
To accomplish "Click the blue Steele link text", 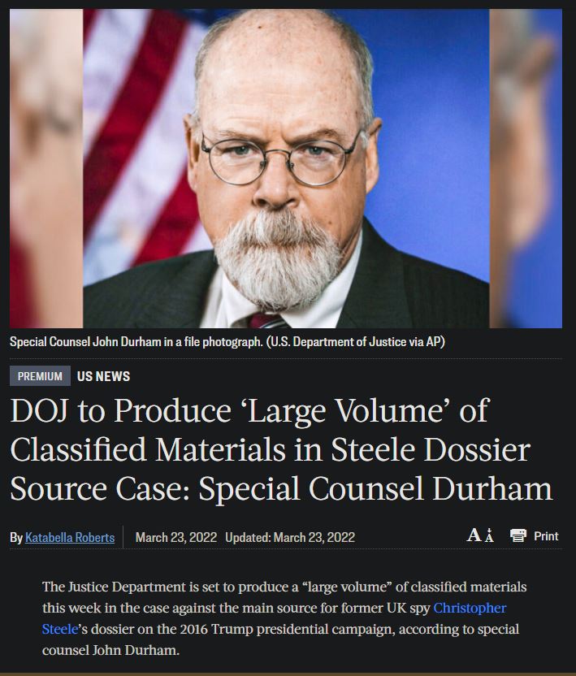I will click(x=60, y=629).
